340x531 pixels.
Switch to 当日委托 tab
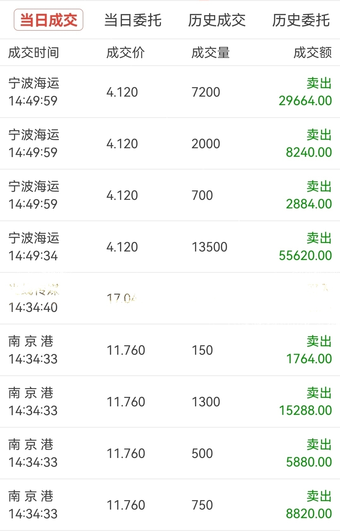click(x=133, y=20)
